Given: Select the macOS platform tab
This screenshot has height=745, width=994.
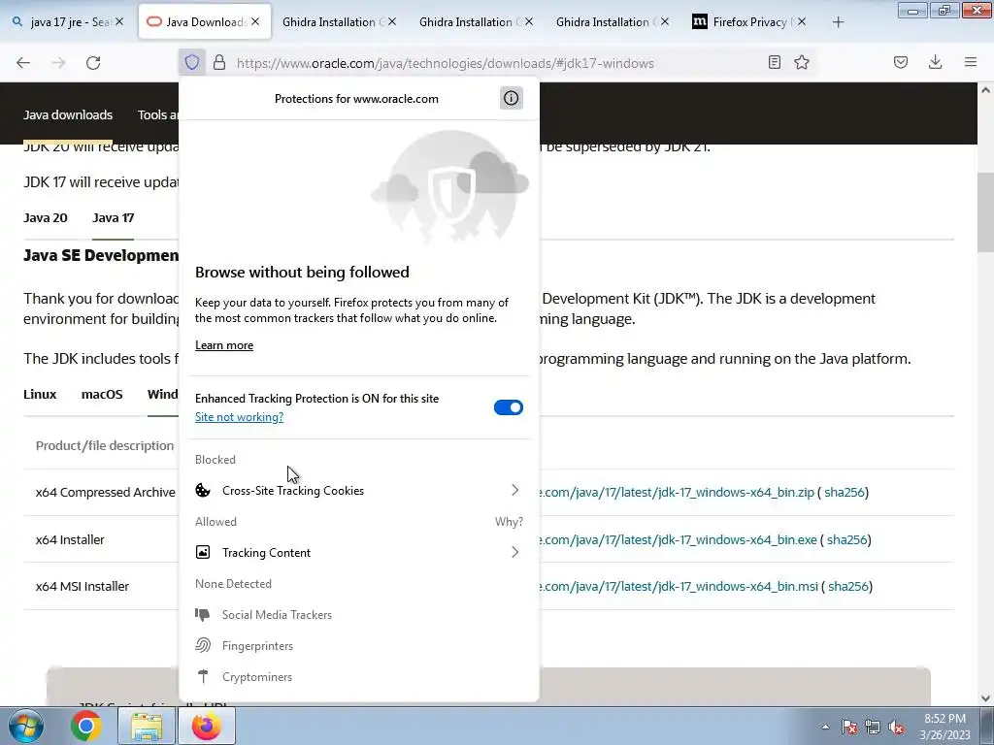Looking at the screenshot, I should (102, 394).
